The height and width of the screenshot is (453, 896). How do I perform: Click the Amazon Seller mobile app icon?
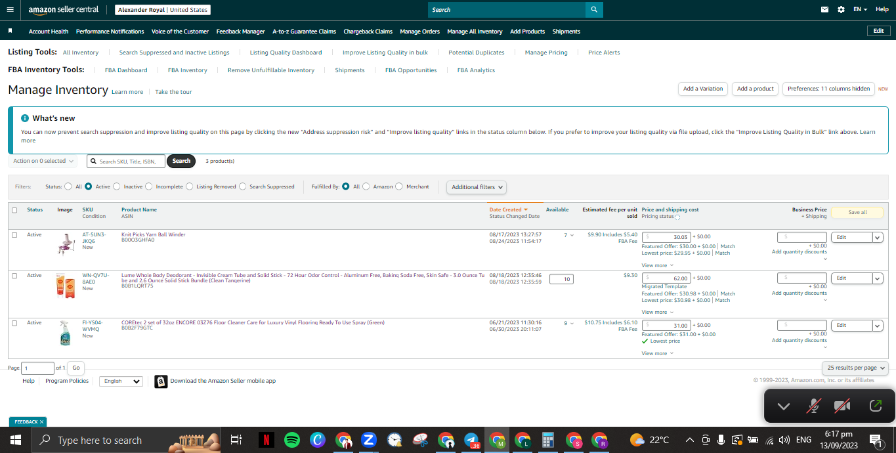(x=161, y=381)
